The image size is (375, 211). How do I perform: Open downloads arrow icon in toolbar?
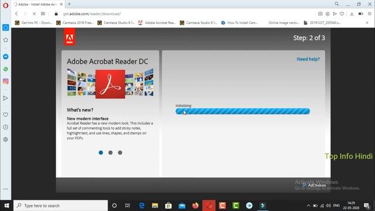(x=352, y=14)
